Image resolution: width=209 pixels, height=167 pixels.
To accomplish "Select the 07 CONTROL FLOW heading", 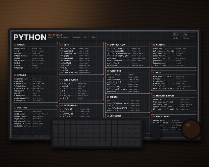I will click(116, 45).
